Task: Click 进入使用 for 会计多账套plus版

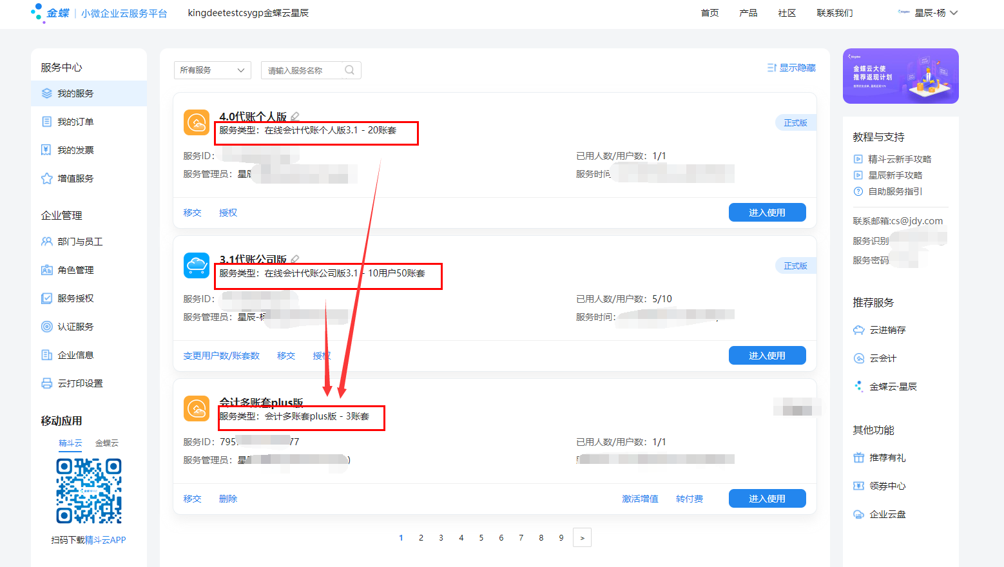Action: (767, 499)
